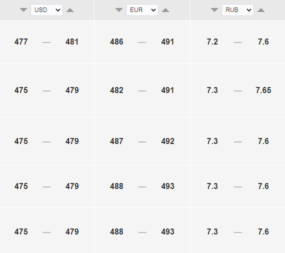Sort RUB column ascending with up arrow
This screenshot has height=253, width=285.
261,10
